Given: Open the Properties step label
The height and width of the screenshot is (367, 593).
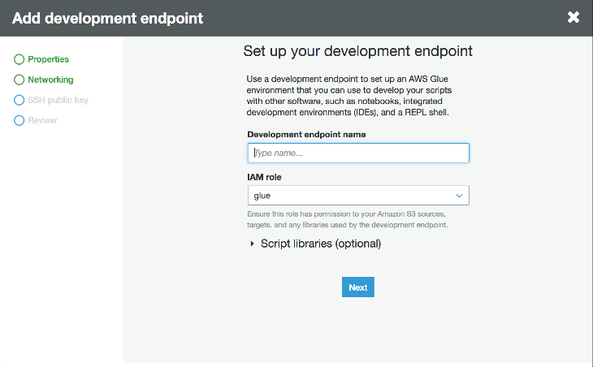Looking at the screenshot, I should click(48, 59).
